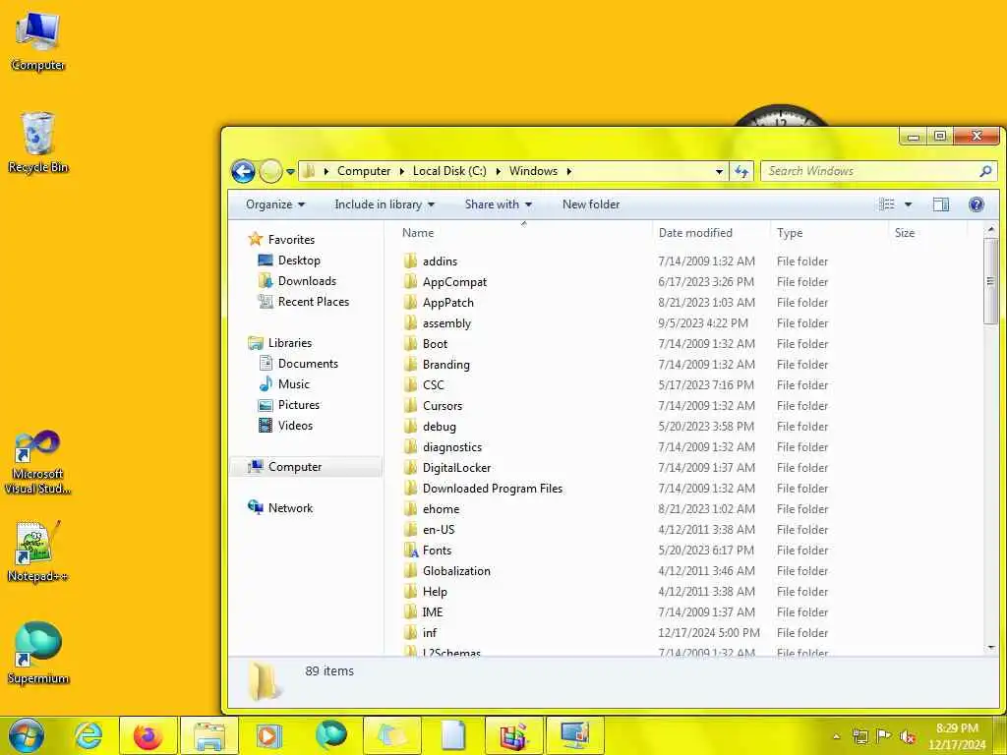
Task: Open the Supermium desktop shortcut
Action: [x=38, y=653]
